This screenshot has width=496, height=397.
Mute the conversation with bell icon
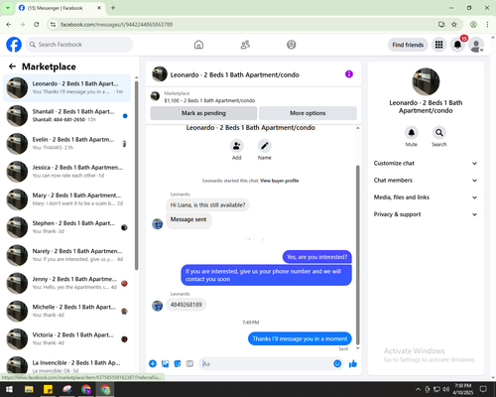(x=412, y=133)
